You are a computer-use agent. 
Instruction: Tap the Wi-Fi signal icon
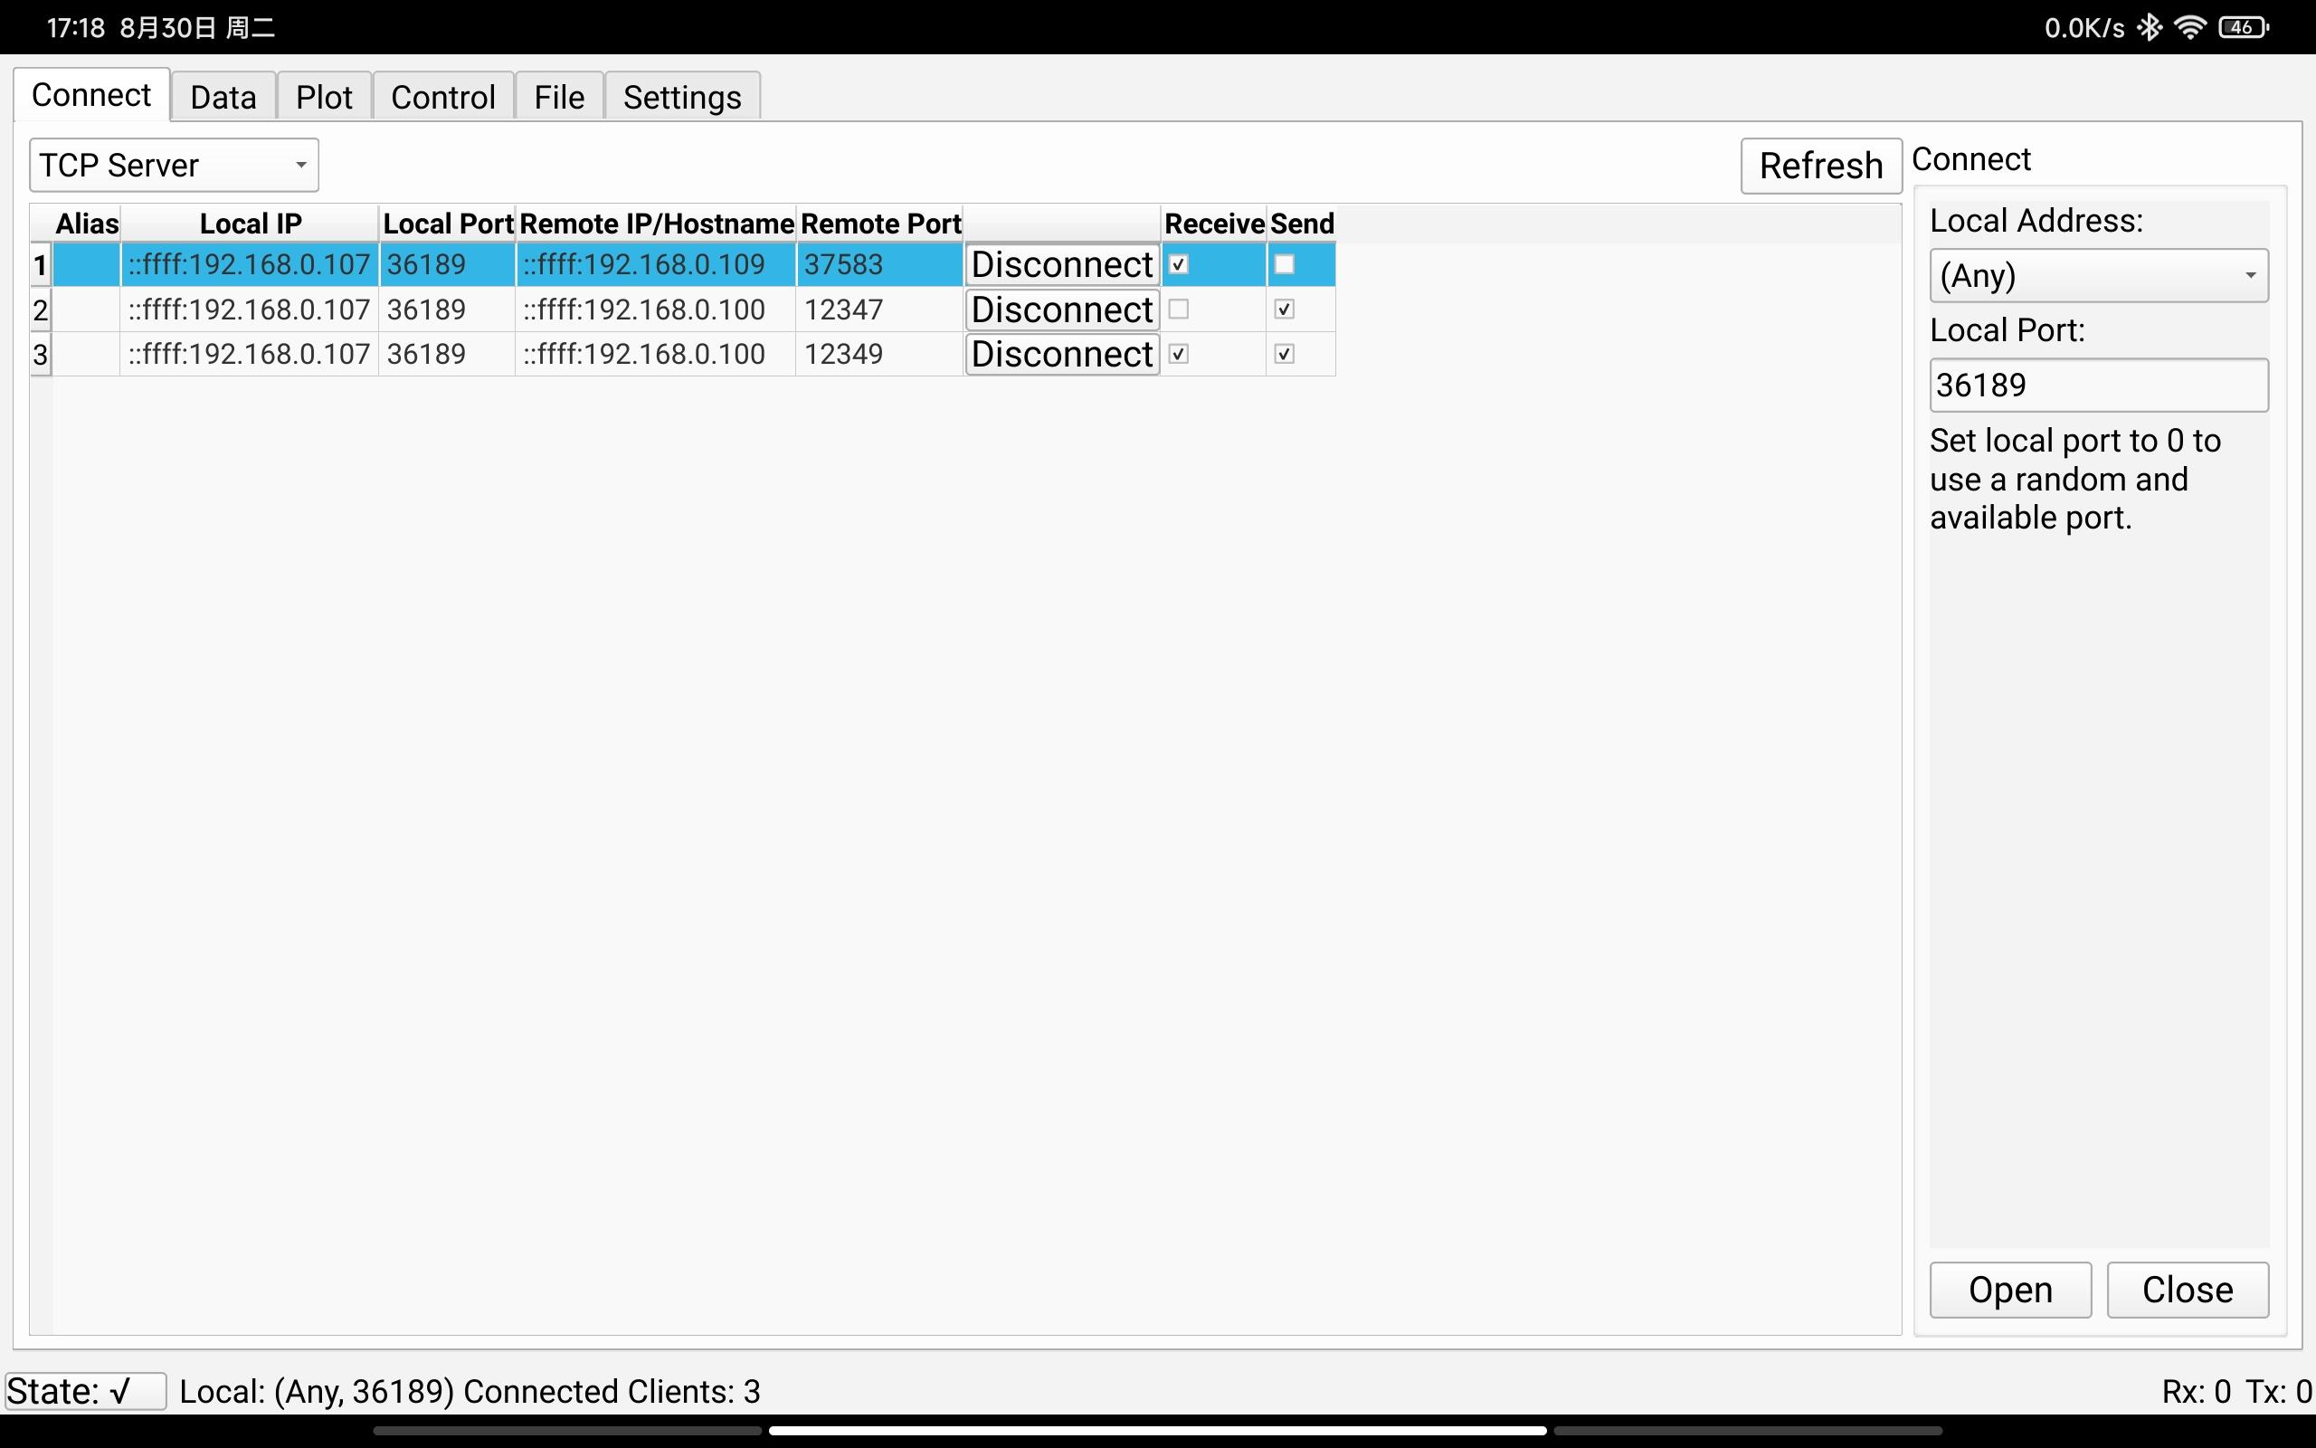[2189, 27]
